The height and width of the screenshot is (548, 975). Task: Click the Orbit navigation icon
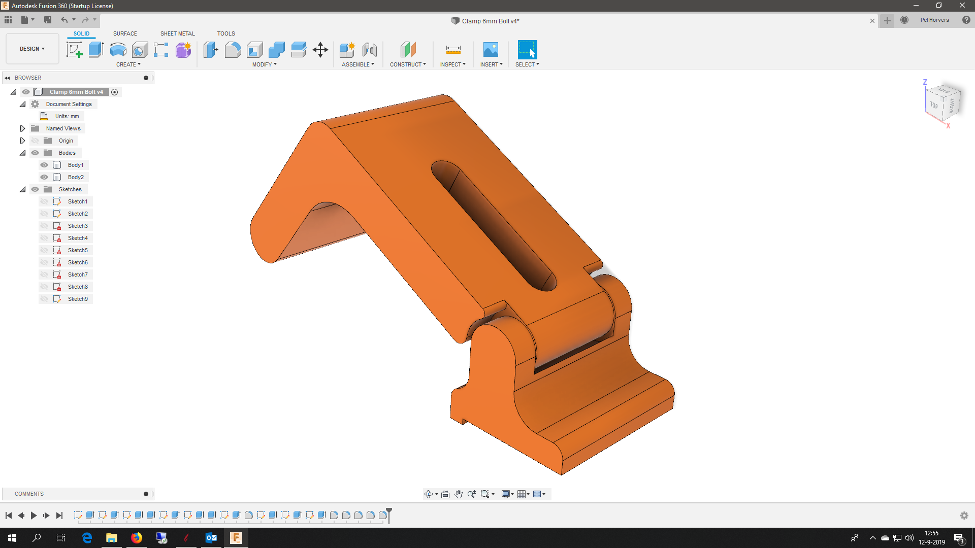pos(429,494)
